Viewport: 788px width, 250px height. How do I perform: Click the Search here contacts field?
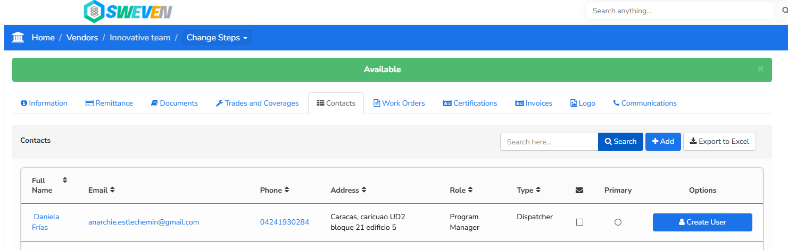pos(549,142)
